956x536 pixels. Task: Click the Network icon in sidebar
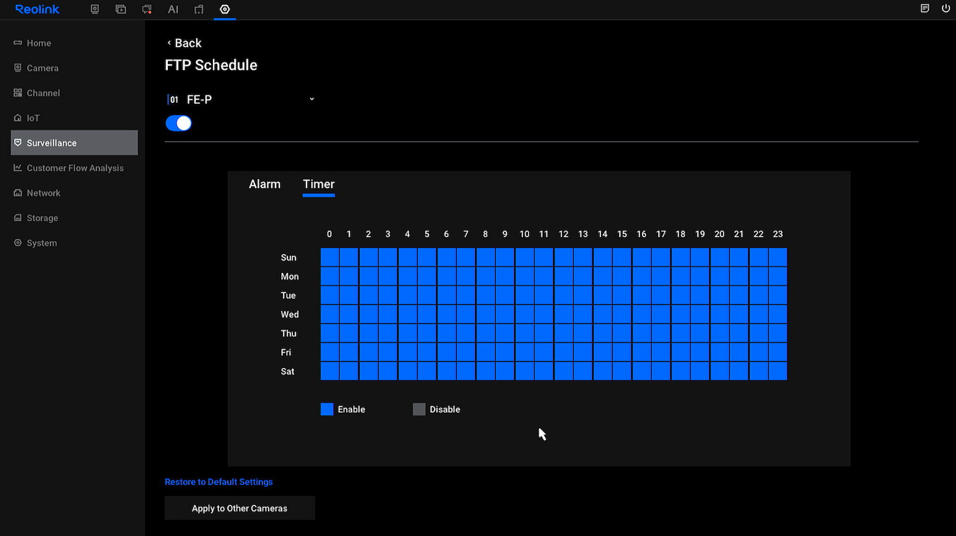(x=18, y=193)
